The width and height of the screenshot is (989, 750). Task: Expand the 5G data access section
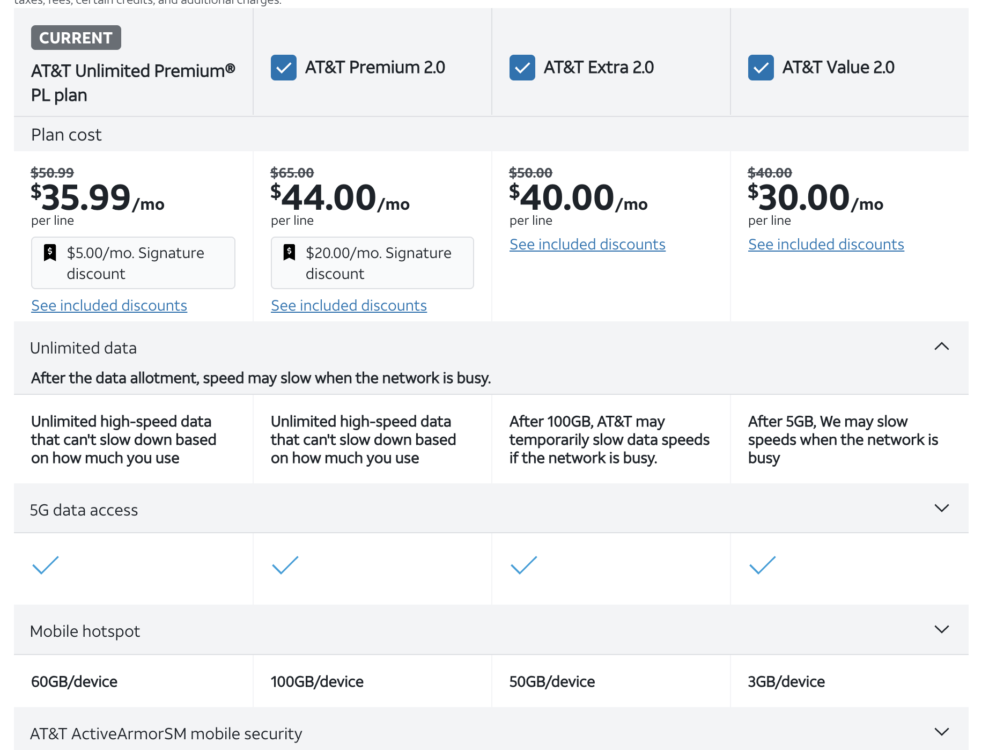(x=941, y=508)
